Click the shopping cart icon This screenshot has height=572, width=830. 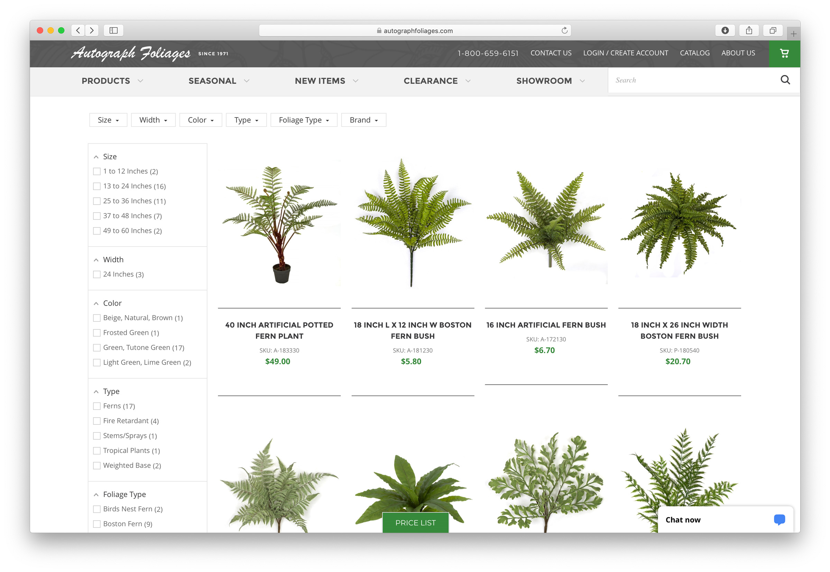785,53
